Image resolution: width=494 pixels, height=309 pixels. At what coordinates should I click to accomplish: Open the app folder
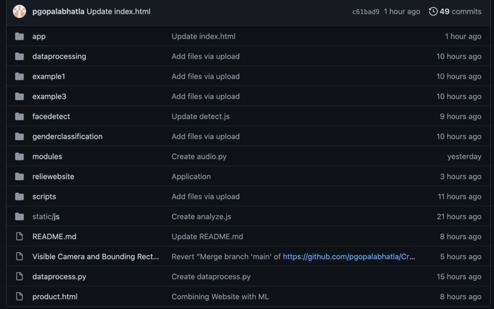(39, 37)
